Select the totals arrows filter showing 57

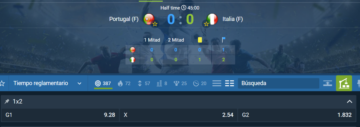click(x=144, y=84)
